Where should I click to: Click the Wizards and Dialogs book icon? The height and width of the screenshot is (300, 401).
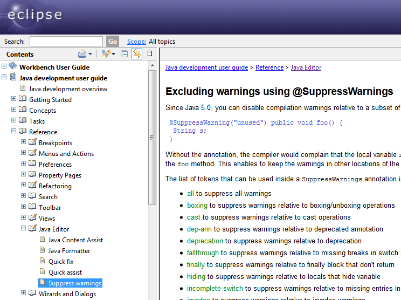coord(32,293)
